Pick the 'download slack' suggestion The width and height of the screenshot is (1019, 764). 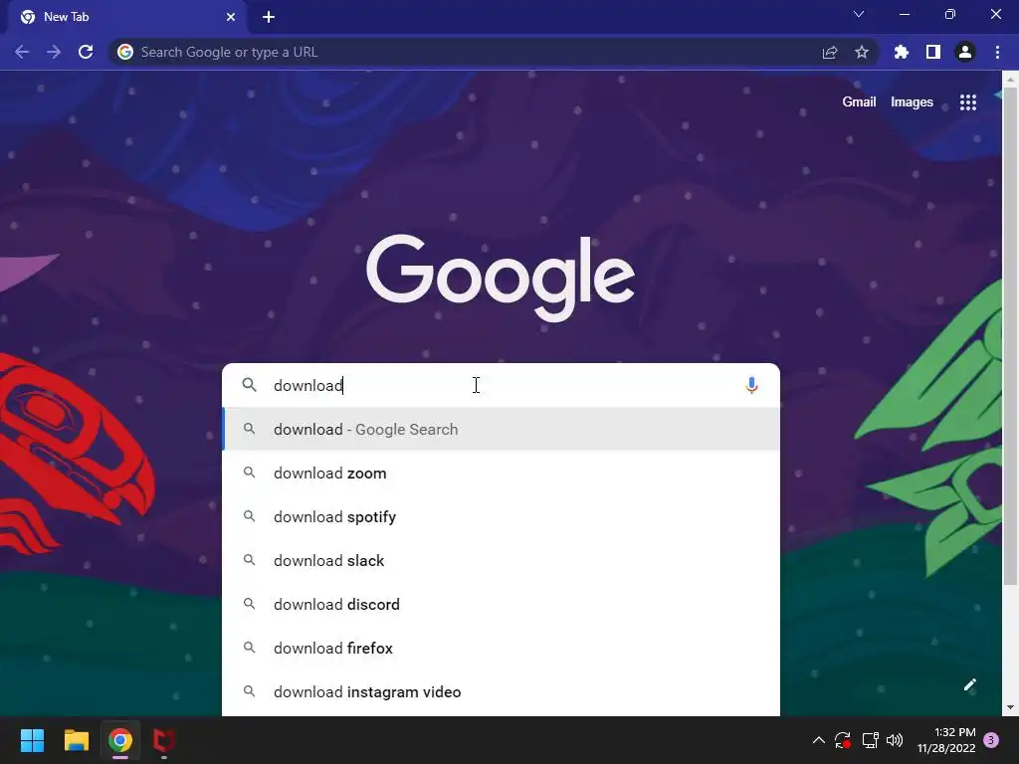(502, 561)
